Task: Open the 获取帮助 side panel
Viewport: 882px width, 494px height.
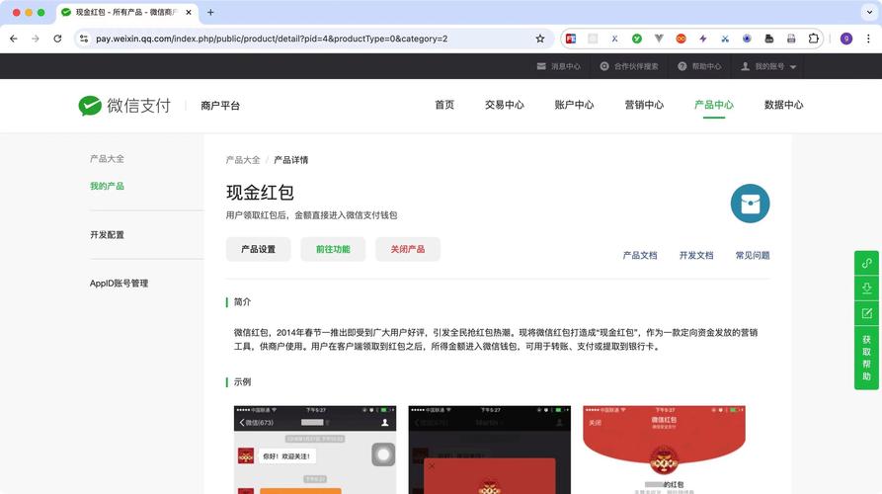Action: coord(866,358)
